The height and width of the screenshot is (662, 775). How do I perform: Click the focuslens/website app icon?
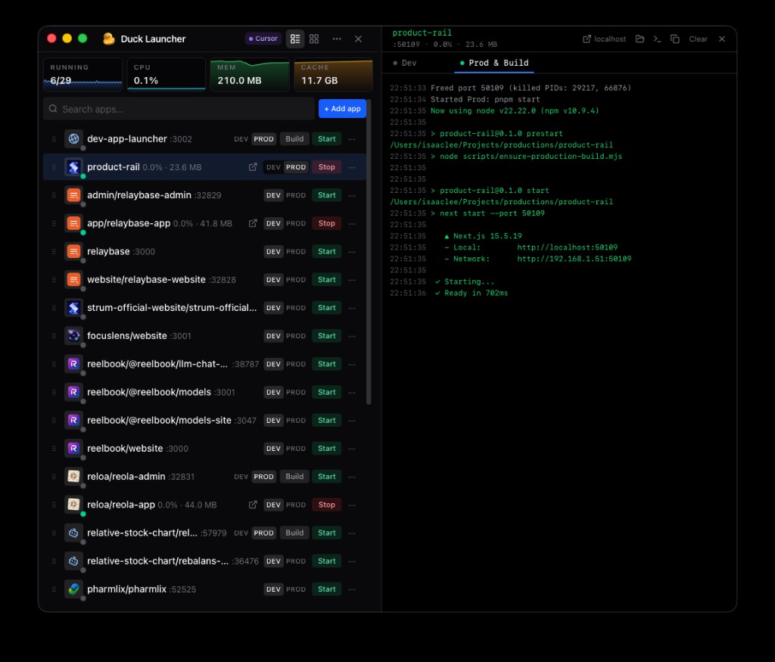(73, 335)
